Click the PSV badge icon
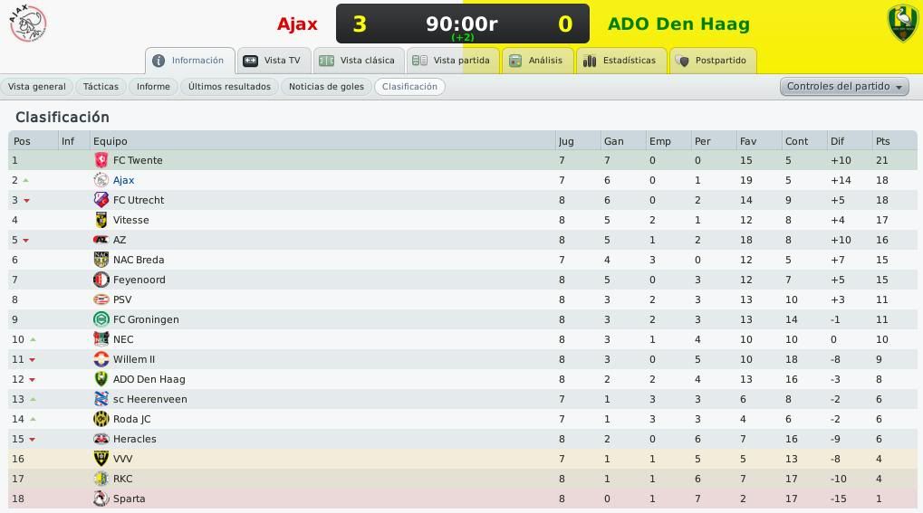The height and width of the screenshot is (513, 923). [x=101, y=299]
